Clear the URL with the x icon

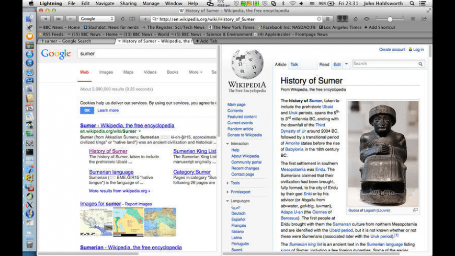[319, 19]
